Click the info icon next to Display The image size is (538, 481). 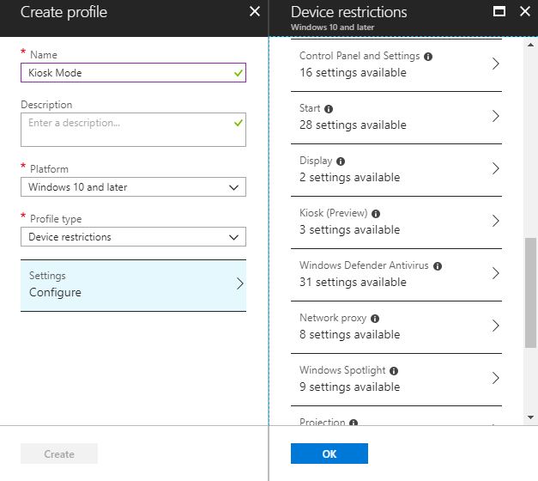[341, 161]
